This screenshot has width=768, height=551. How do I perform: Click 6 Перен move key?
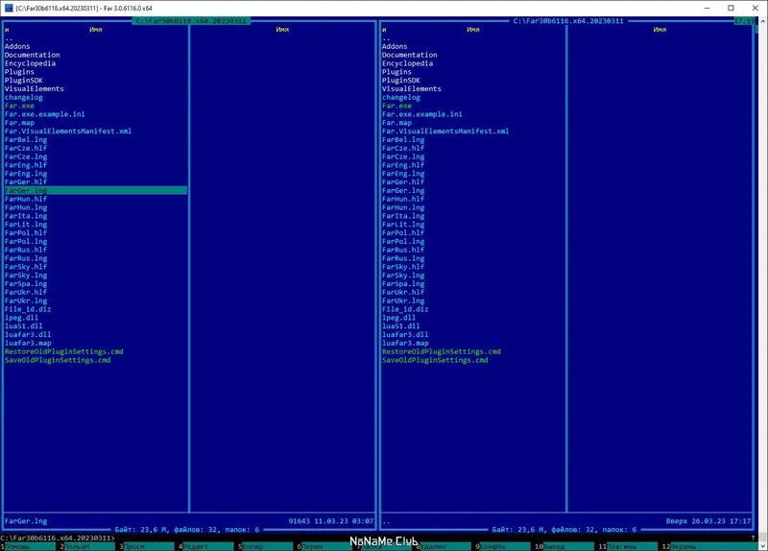(x=325, y=546)
